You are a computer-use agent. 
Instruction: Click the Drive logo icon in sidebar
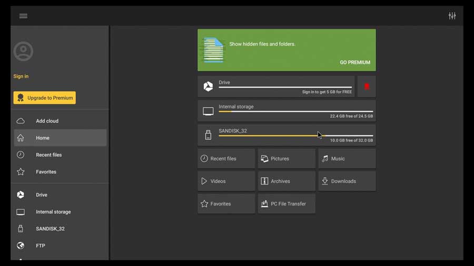coord(21,195)
